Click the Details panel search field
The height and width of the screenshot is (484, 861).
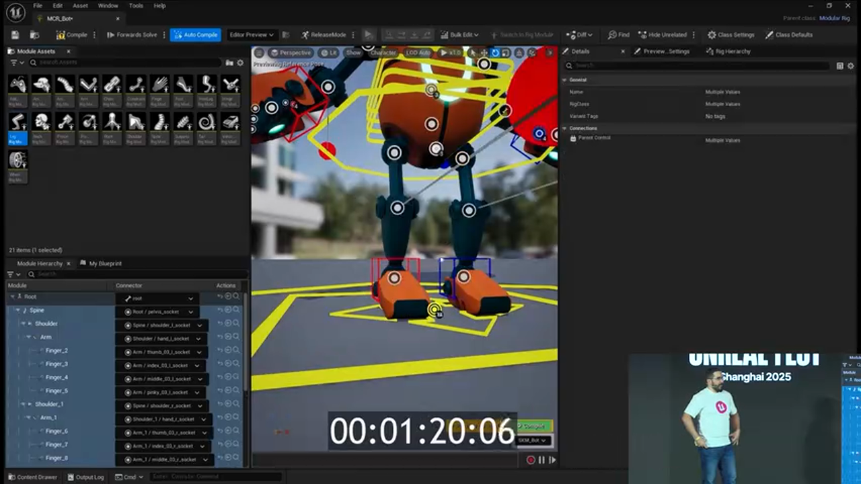673,65
